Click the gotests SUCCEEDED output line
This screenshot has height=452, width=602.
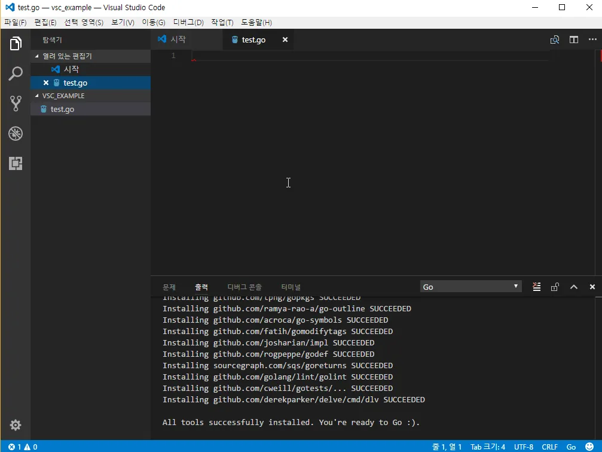(277, 388)
